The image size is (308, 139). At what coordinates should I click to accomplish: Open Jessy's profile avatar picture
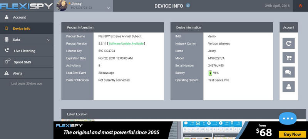pos(62,5)
